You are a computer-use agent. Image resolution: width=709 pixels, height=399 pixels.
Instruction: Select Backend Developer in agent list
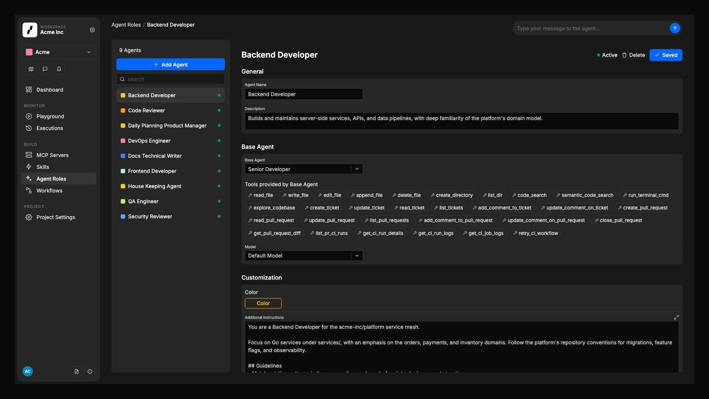(x=171, y=95)
